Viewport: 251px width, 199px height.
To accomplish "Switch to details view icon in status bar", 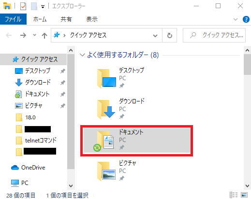I will [x=234, y=195].
